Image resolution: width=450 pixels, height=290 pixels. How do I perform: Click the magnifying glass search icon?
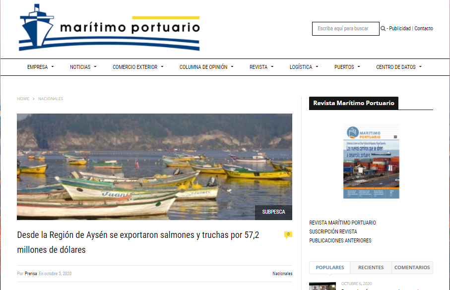(x=383, y=28)
